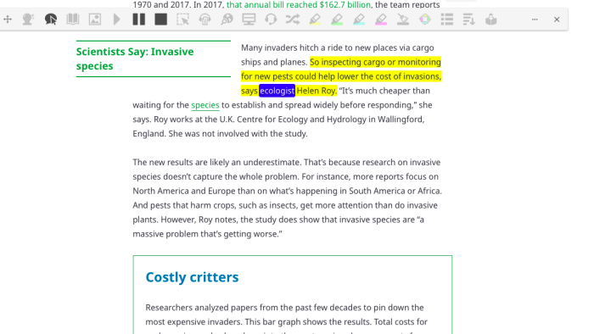Open the Prediction tool (head icon)
Viewport: 594px width, 334px height.
click(x=28, y=19)
